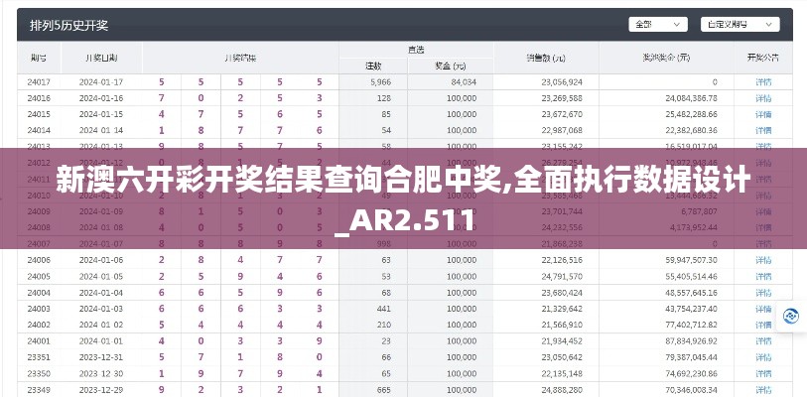Viewport: 807px width, 397px height.
Task: Select the 直选 column group header
Action: (x=416, y=50)
